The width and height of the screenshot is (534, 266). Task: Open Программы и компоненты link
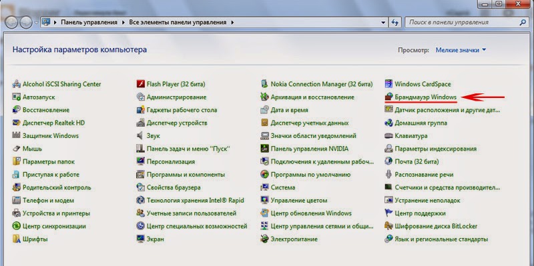pos(186,175)
